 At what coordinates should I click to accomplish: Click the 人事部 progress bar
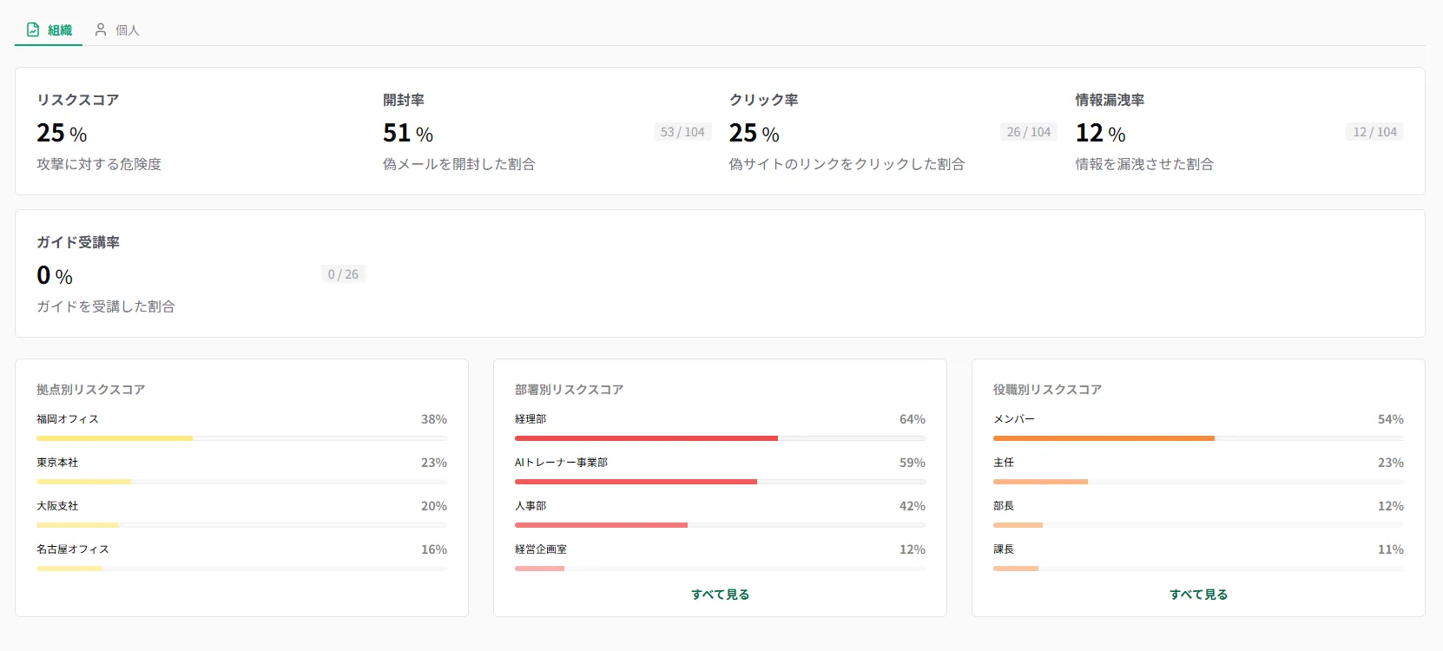point(601,525)
